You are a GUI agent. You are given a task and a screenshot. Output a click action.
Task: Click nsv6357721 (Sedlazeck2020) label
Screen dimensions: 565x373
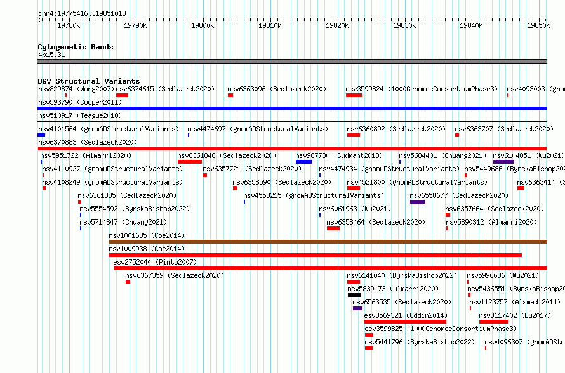coord(252,169)
